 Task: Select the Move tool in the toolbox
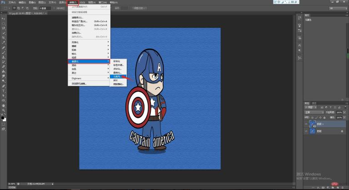pyautogui.click(x=3, y=18)
